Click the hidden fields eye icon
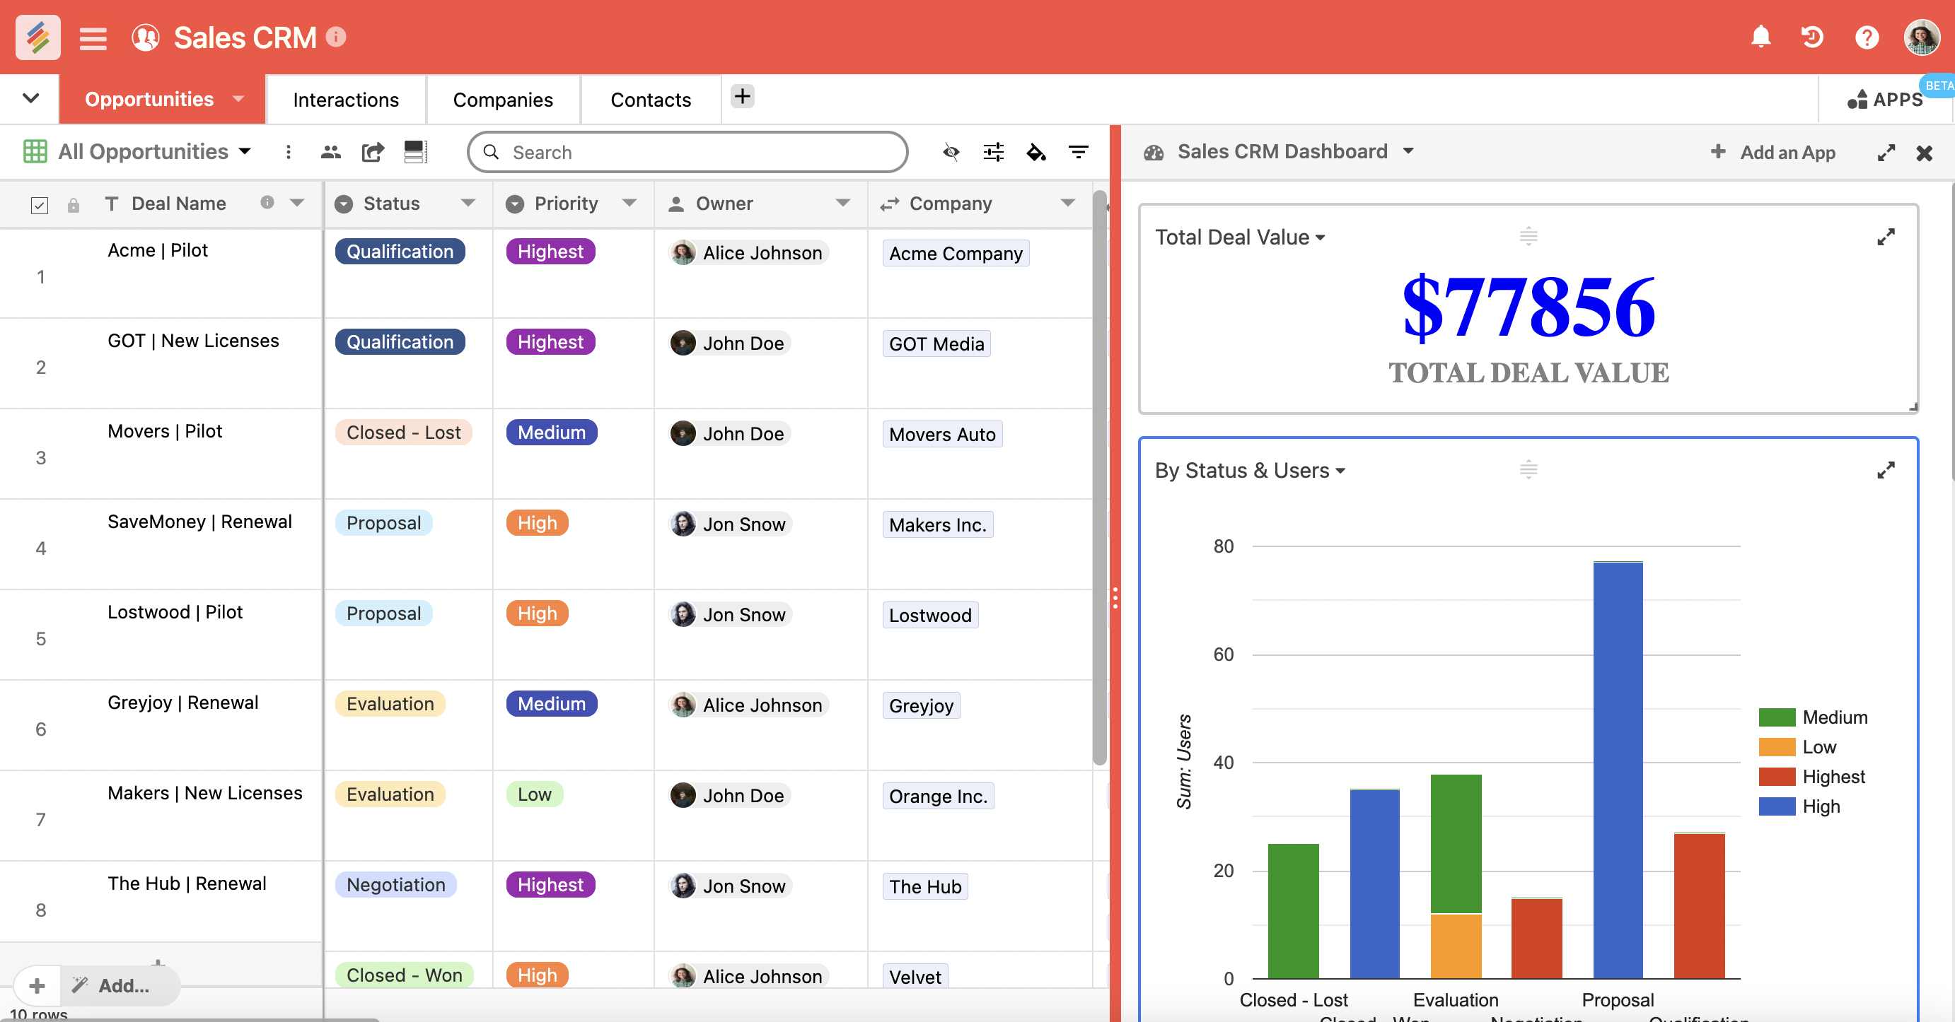 click(951, 153)
